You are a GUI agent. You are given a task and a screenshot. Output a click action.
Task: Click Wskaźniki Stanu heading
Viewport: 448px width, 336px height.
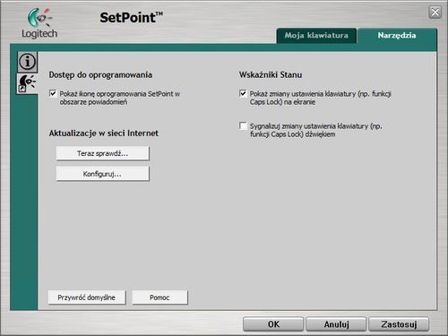(271, 74)
